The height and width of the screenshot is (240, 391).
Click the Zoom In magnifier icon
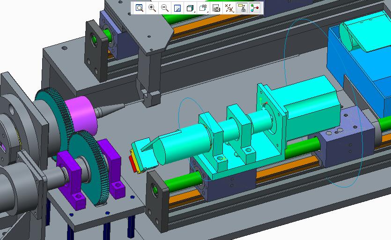(152, 8)
